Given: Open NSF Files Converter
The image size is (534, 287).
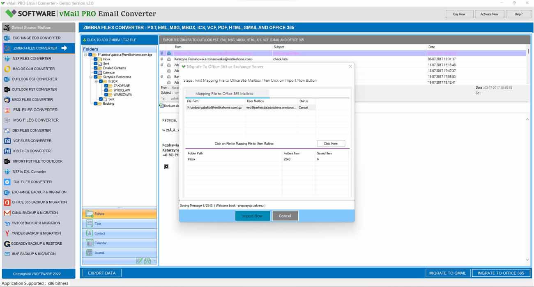Looking at the screenshot, I should click(x=38, y=58).
